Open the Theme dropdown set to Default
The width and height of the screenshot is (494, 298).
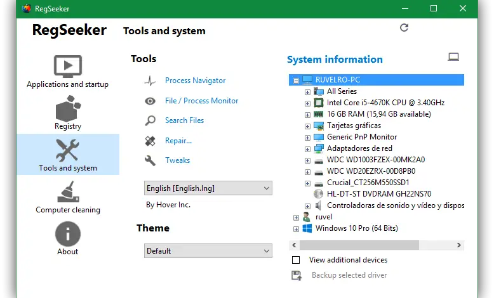pos(208,251)
